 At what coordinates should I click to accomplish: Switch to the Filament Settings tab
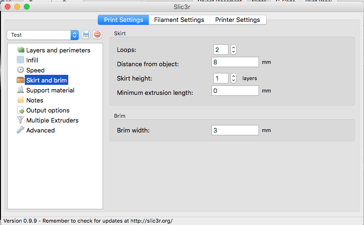(x=179, y=20)
